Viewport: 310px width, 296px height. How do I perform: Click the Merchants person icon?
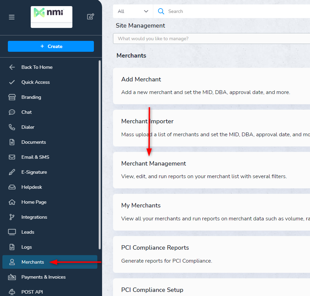pyautogui.click(x=12, y=262)
